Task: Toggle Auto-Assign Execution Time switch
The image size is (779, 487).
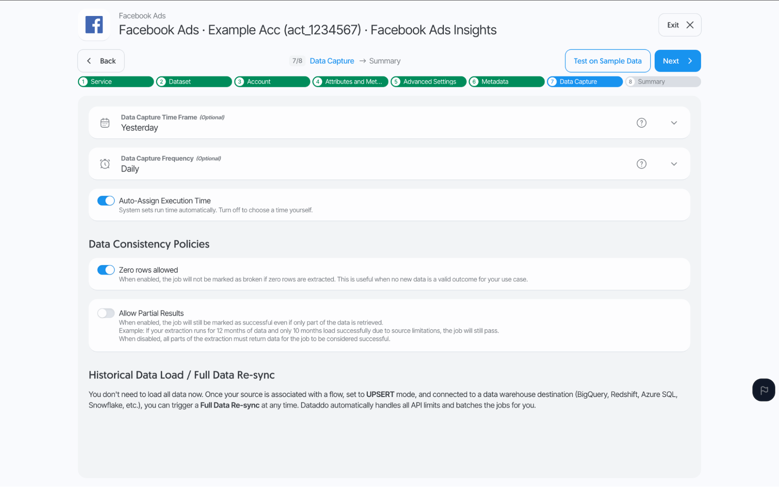Action: [x=106, y=201]
